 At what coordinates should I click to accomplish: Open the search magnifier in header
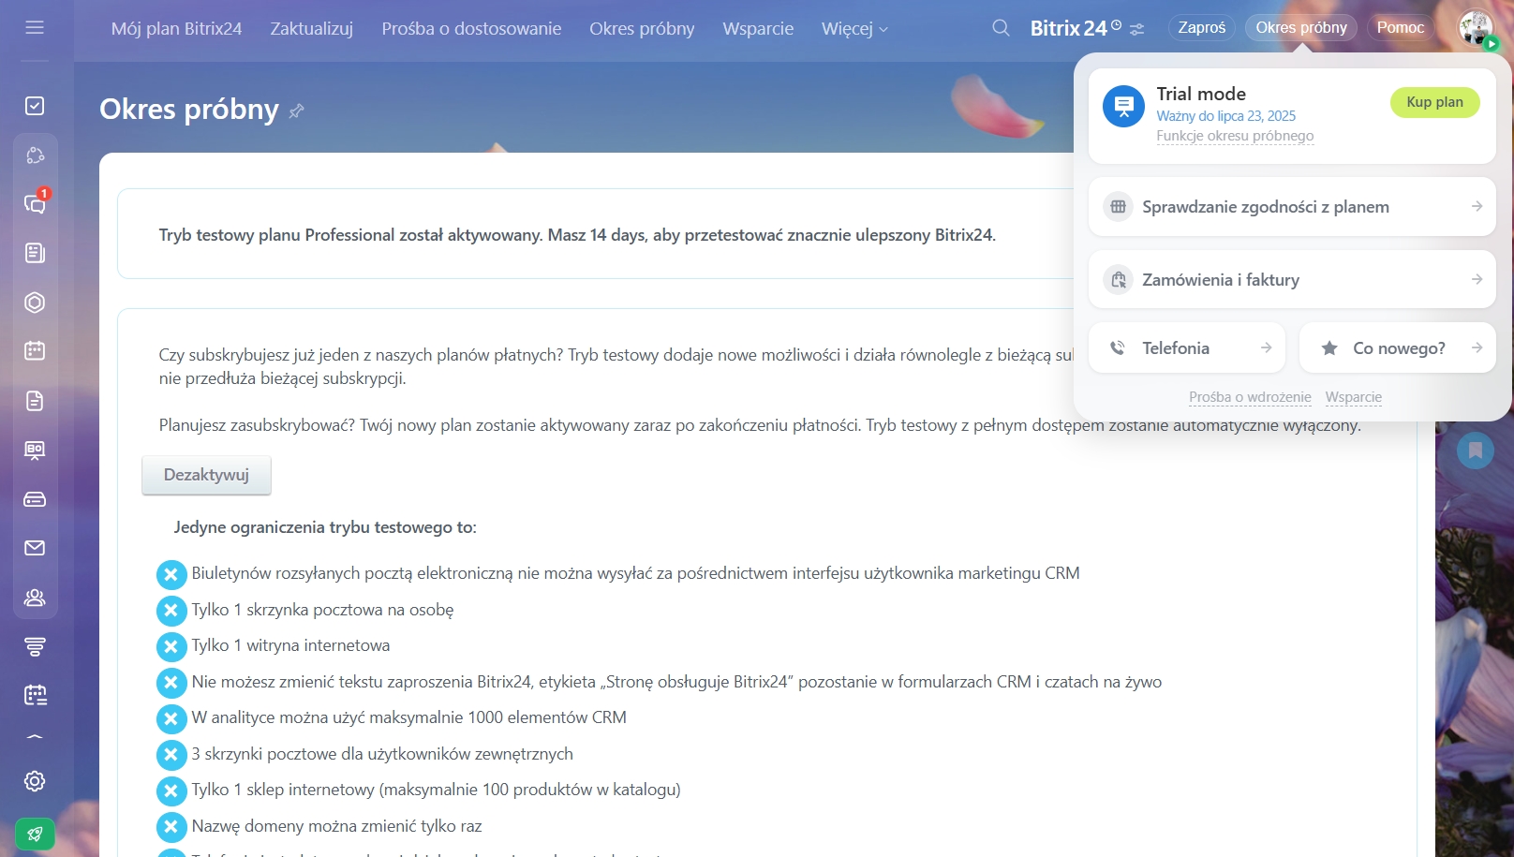click(1001, 28)
